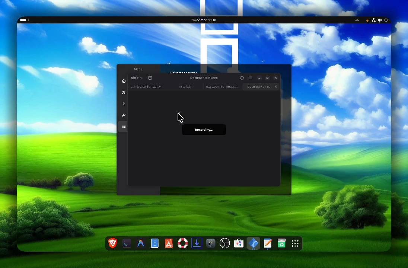
Task: Click the eject-shaped tray icon in top bar
Action: click(357, 20)
